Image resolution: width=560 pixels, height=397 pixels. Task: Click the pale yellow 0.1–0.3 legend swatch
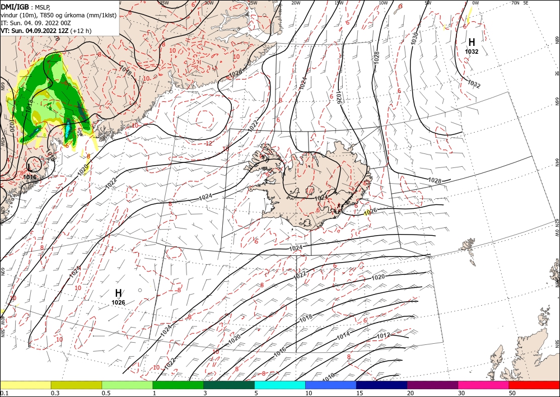tap(25, 385)
